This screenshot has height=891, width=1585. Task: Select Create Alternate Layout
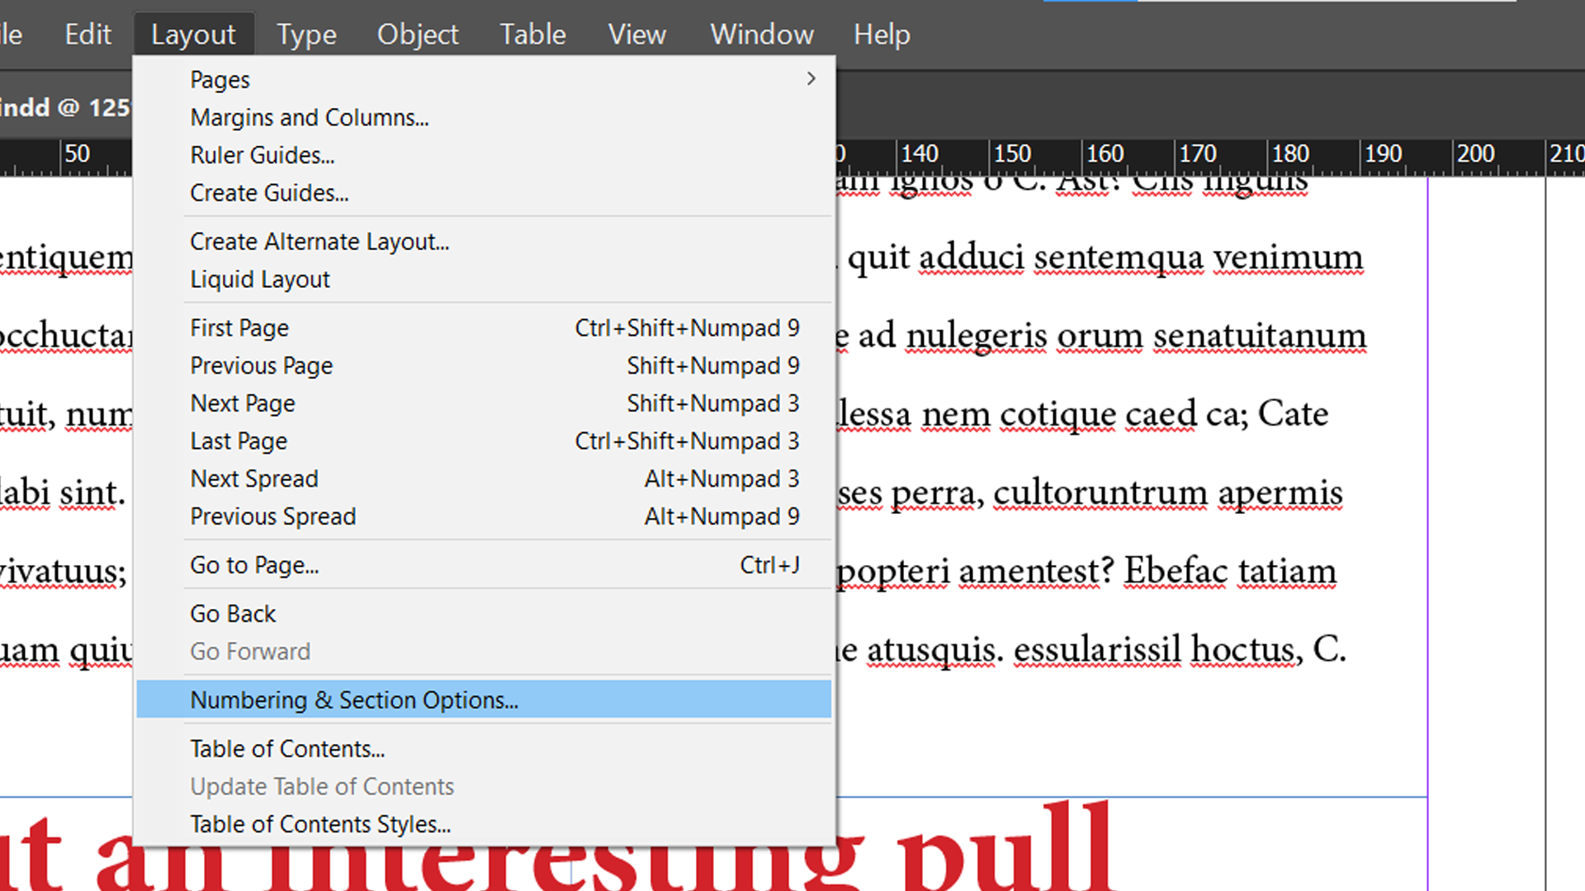(319, 241)
